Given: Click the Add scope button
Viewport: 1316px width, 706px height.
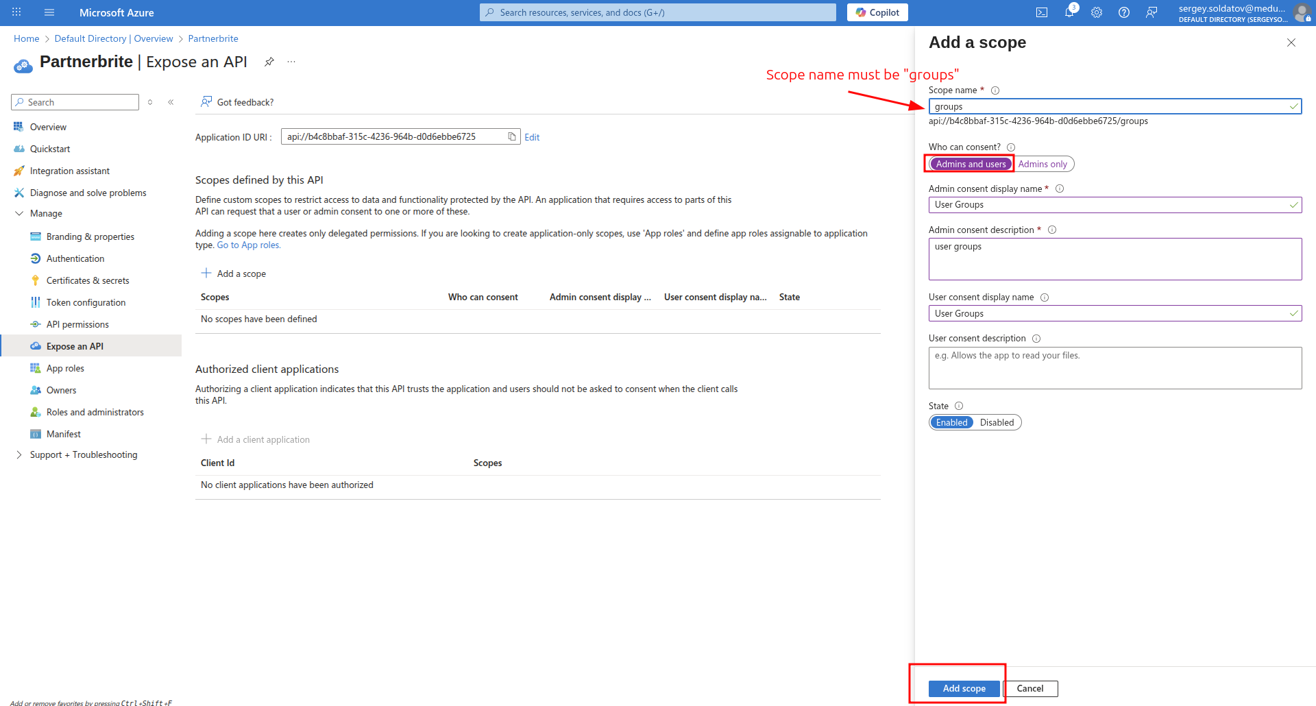Looking at the screenshot, I should point(964,688).
